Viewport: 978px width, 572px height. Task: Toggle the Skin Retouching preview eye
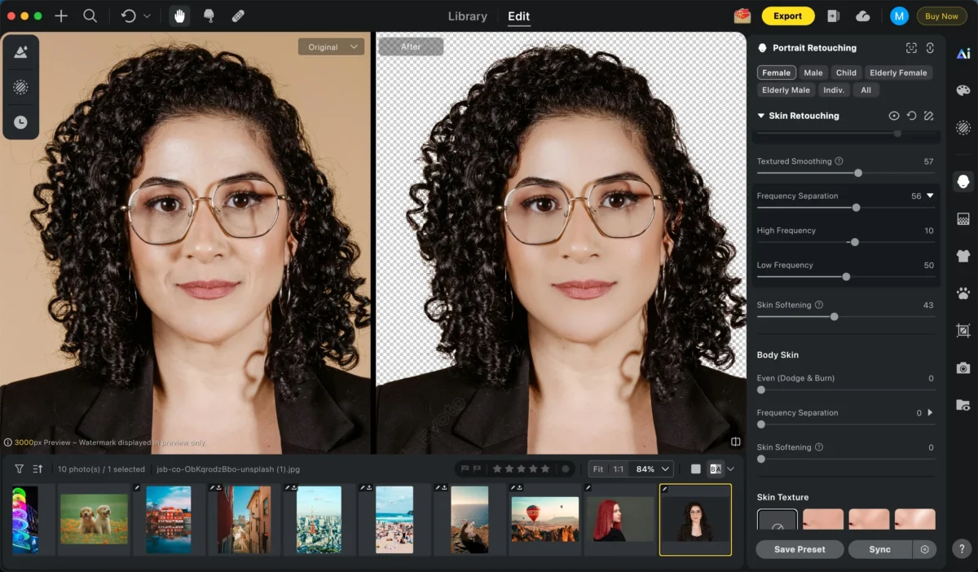click(894, 115)
